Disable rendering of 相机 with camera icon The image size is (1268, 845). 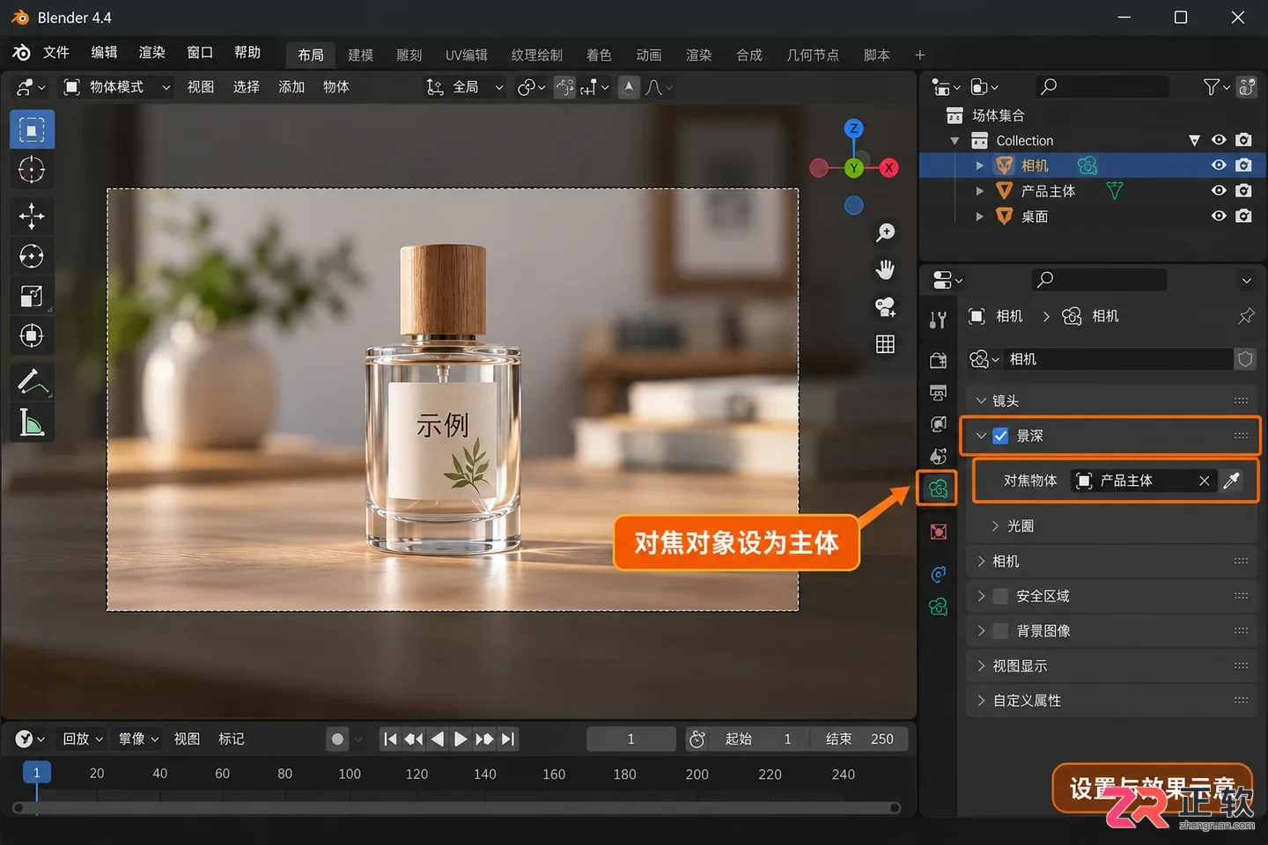point(1243,165)
